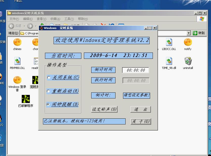Open the chimes sound file icon
This screenshot has width=211, height=156.
17,42
